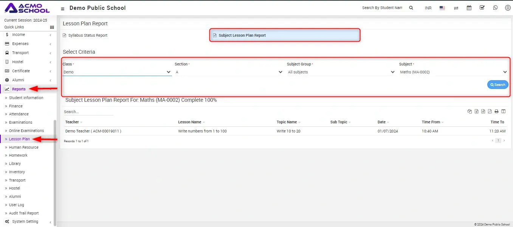513x227 pixels.
Task: Open the task checklist icon in header
Action: point(482,8)
